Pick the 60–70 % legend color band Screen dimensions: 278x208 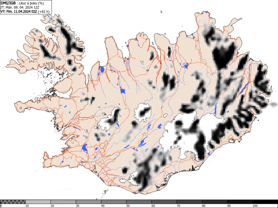tap(164, 202)
